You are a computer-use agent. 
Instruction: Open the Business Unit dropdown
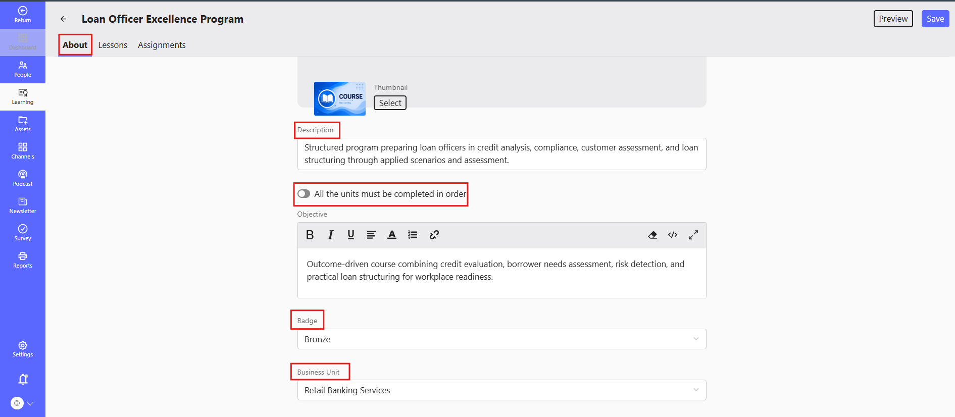pos(501,390)
